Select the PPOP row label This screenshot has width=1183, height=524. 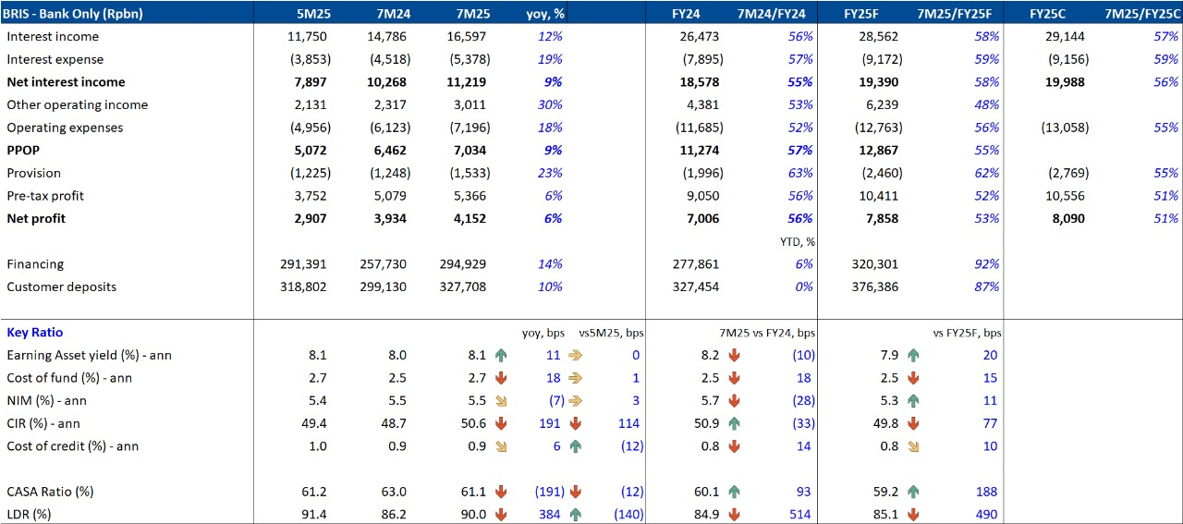pos(24,151)
